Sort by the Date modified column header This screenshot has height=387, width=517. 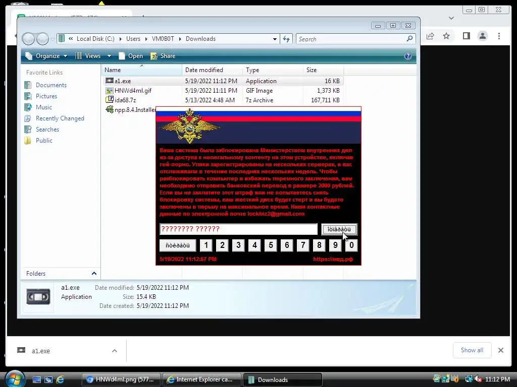click(212, 70)
